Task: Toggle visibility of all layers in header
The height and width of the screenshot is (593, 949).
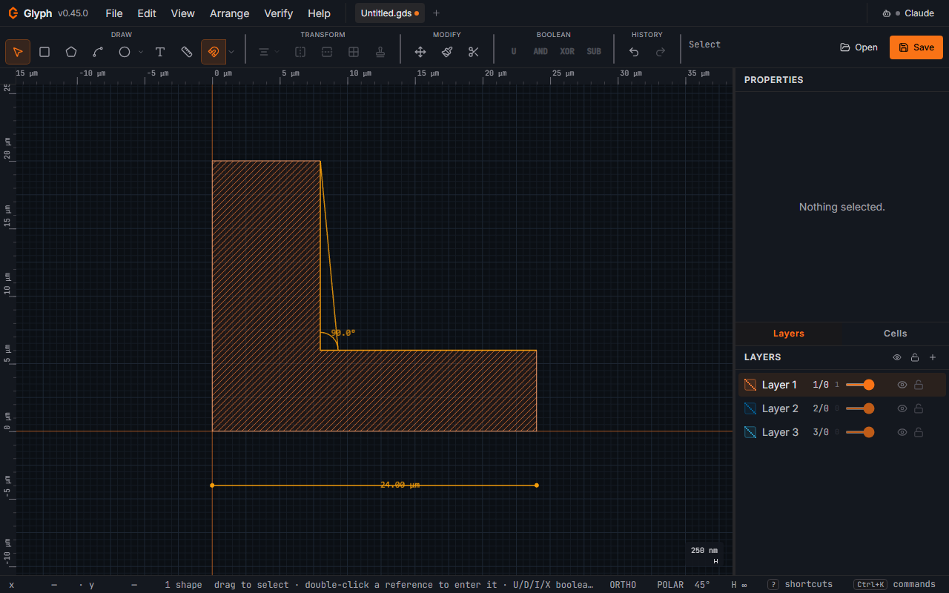Action: (x=897, y=357)
